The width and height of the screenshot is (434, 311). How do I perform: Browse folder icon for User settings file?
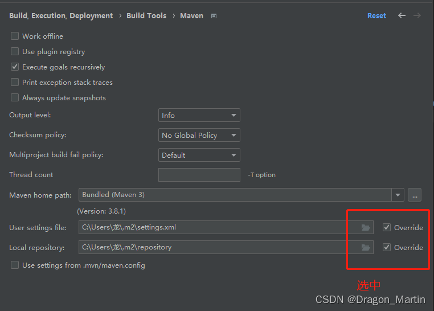366,227
